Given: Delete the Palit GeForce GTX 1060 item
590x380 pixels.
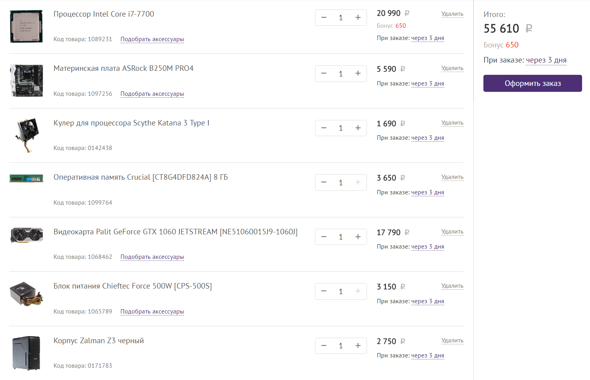Looking at the screenshot, I should tap(452, 232).
